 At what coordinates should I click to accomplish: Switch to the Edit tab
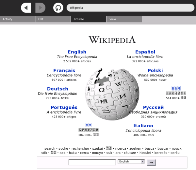tap(53, 19)
